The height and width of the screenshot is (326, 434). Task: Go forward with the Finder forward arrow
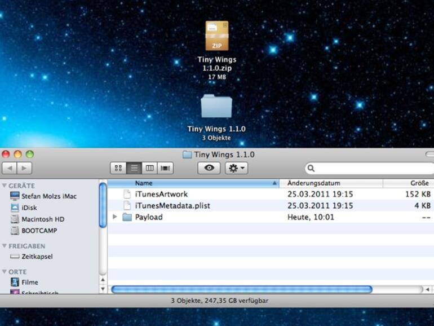click(24, 168)
